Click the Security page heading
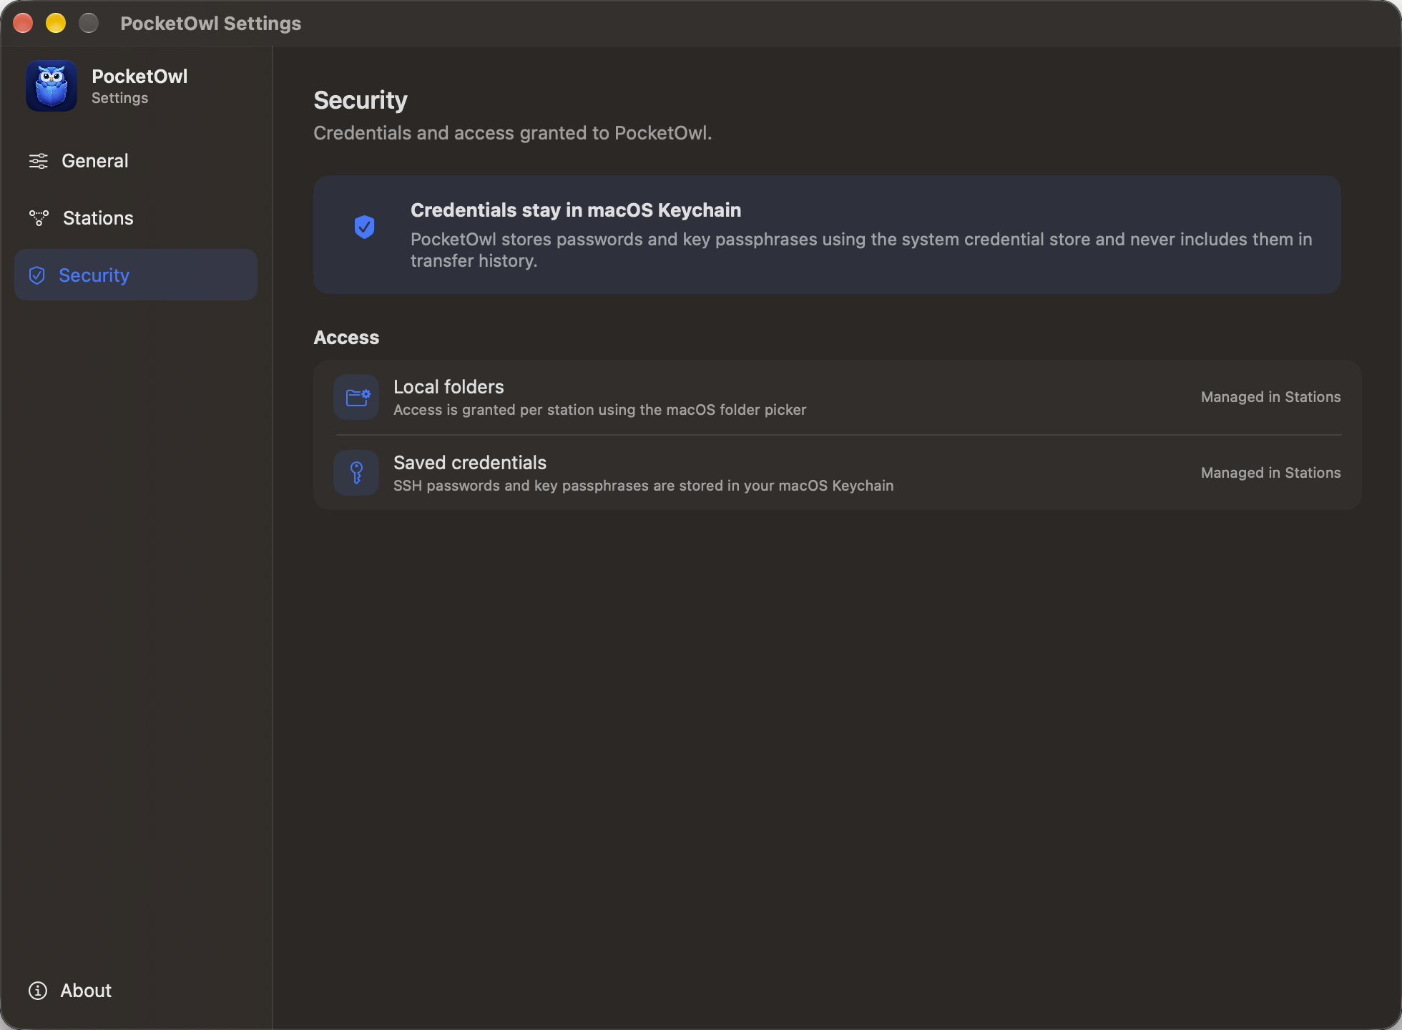Viewport: 1402px width, 1030px height. 361,100
